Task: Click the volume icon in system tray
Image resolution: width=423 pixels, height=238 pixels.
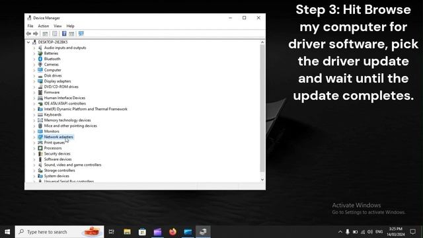Action: coord(370,232)
